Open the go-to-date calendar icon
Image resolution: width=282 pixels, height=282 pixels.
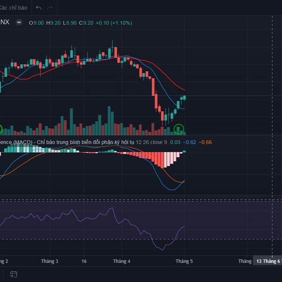pyautogui.click(x=14, y=274)
